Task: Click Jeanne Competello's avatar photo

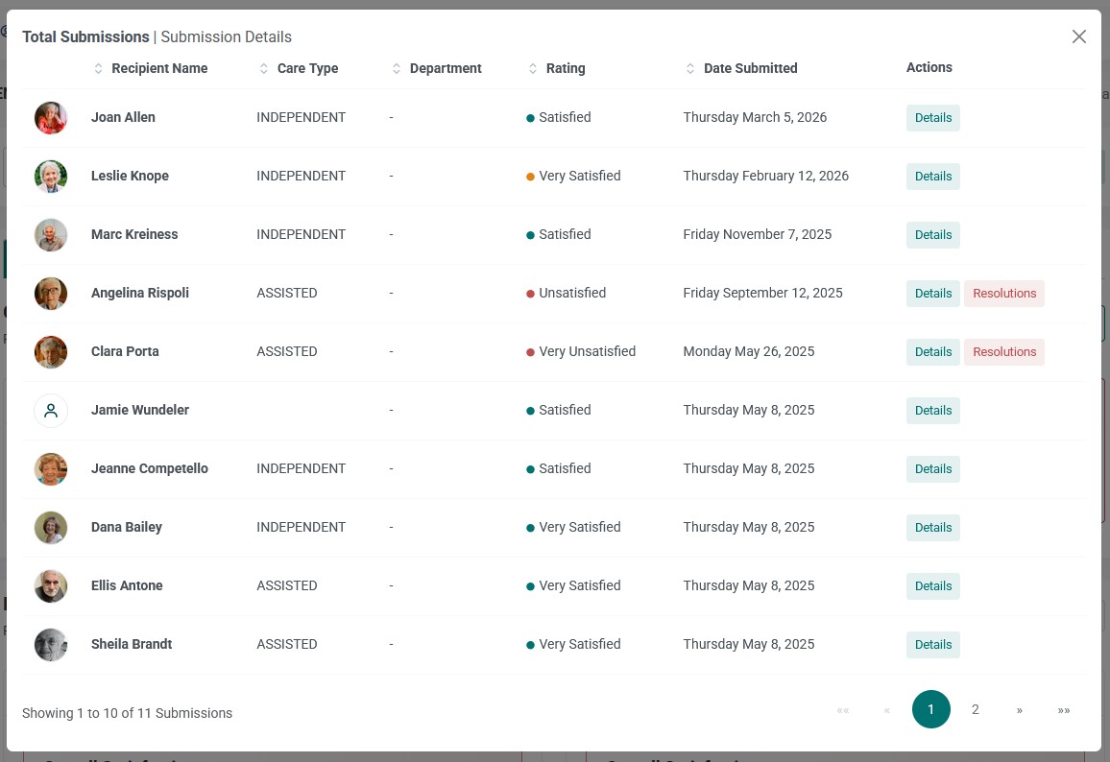Action: coord(51,469)
